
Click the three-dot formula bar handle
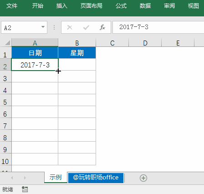click(x=54, y=27)
